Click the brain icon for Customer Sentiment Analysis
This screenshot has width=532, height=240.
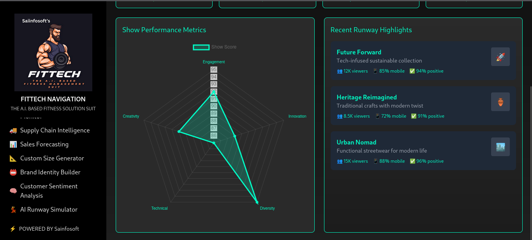pos(13,191)
